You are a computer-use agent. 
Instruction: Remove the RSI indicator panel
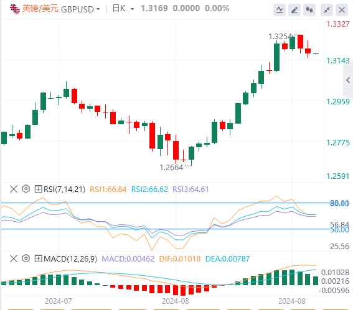click(x=14, y=189)
